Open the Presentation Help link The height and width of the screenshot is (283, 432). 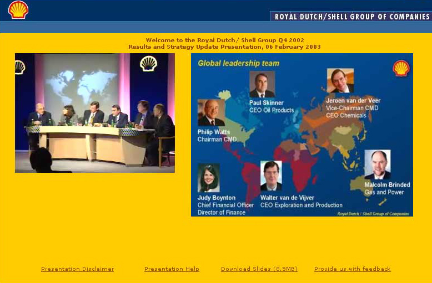click(x=172, y=269)
